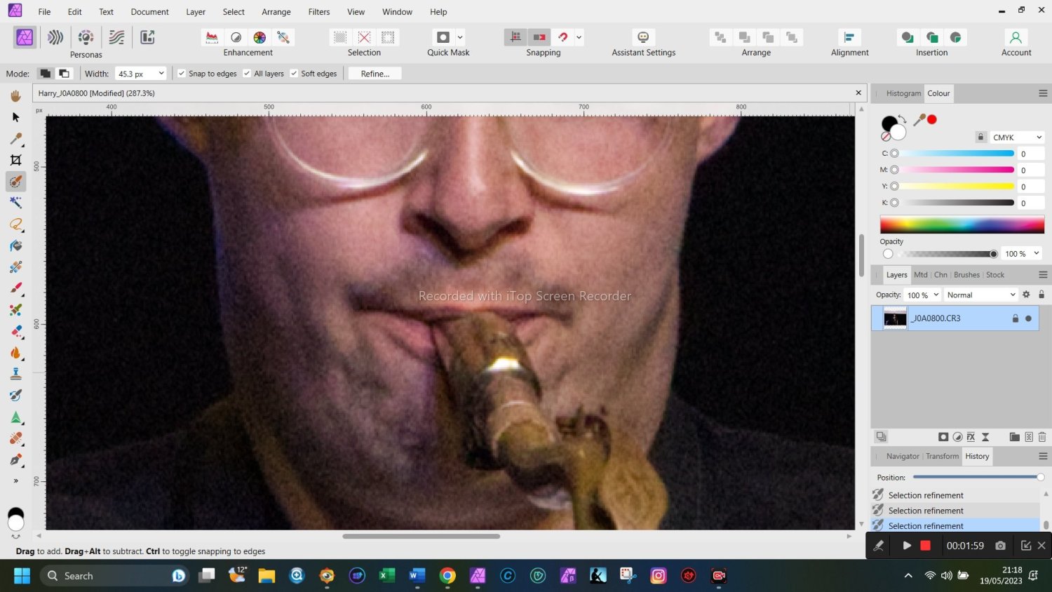Click the Refine... button

point(375,74)
